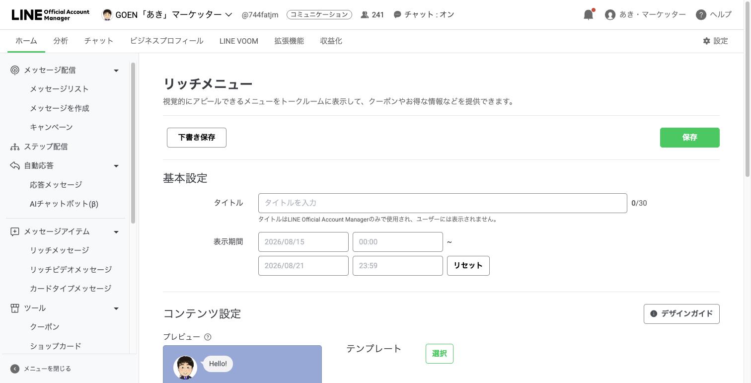Click the @744fatjm account ID
Image resolution: width=751 pixels, height=383 pixels.
(x=261, y=15)
